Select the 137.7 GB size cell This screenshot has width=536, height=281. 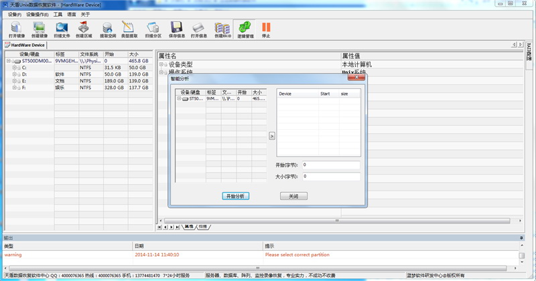tap(140, 88)
